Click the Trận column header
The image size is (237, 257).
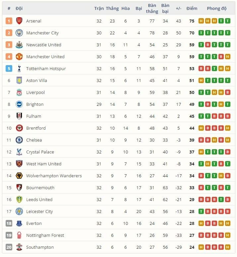point(99,8)
